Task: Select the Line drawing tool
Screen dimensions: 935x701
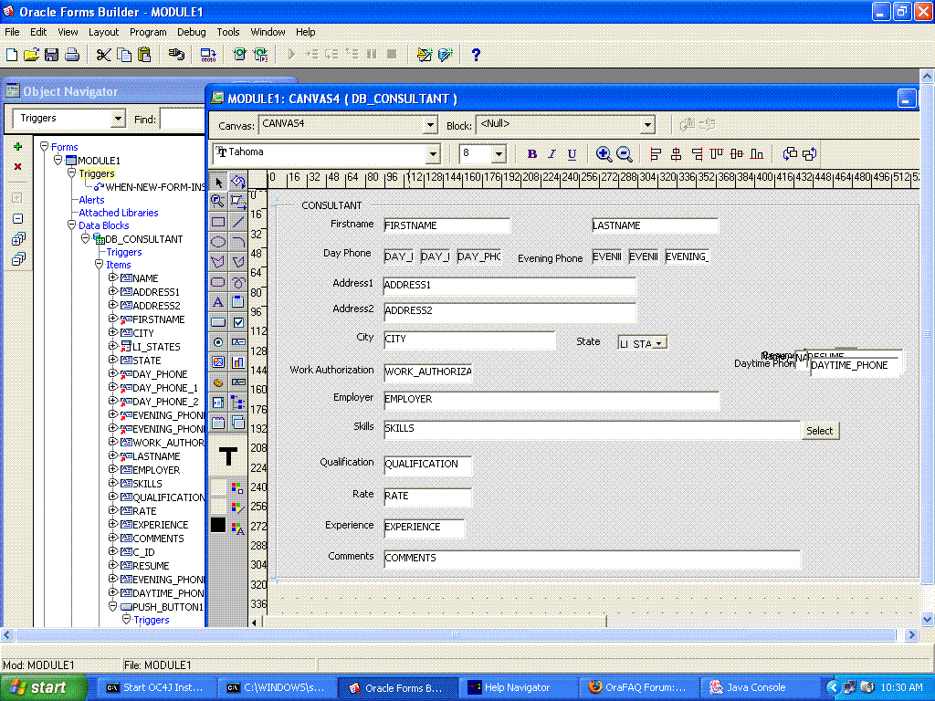Action: tap(238, 222)
